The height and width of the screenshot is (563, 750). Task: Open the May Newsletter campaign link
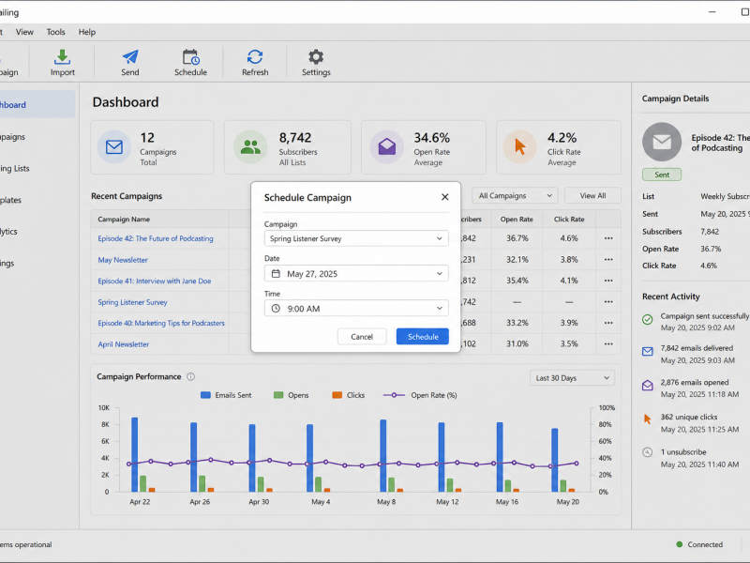tap(123, 260)
